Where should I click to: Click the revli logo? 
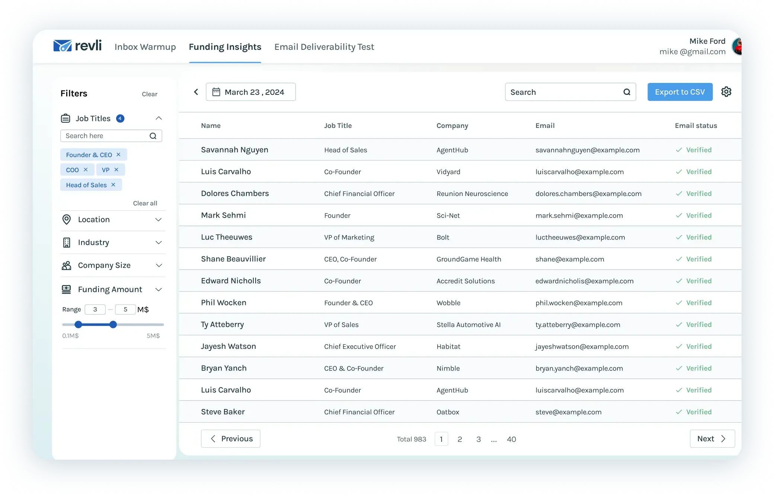click(77, 46)
